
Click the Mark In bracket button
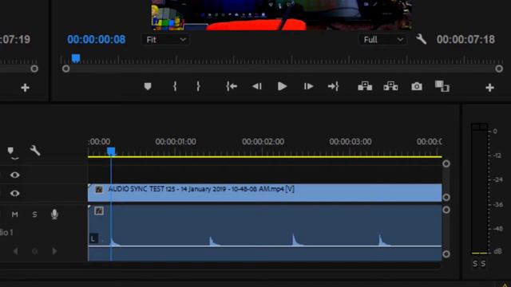[x=175, y=86]
